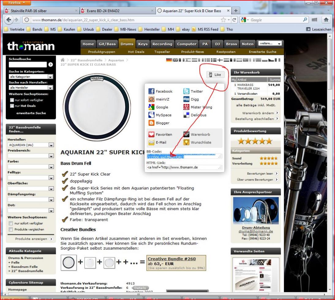Submit the Schnellsuche search
The height and width of the screenshot is (300, 335).
point(51,65)
